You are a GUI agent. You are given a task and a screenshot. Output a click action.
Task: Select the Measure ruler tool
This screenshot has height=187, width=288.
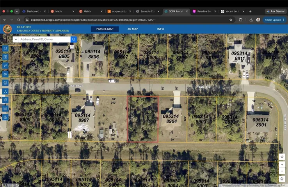tap(5, 65)
